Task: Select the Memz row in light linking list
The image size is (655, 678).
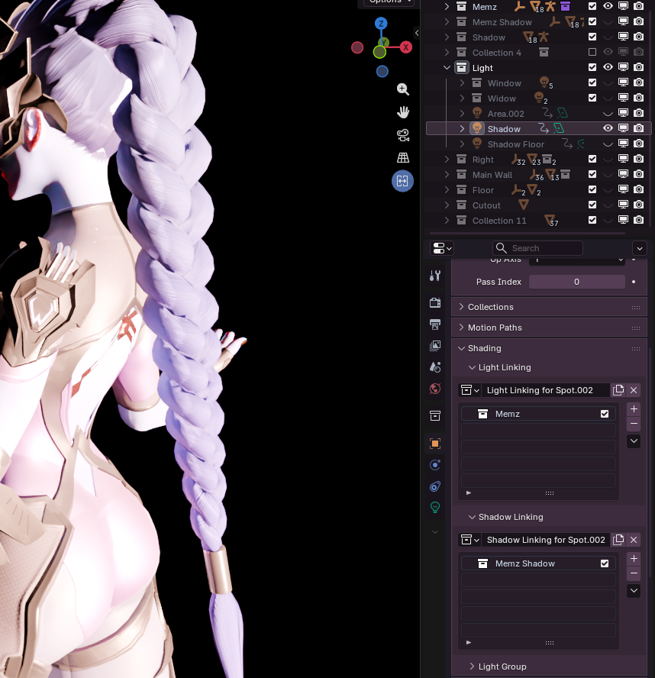Action: click(538, 414)
